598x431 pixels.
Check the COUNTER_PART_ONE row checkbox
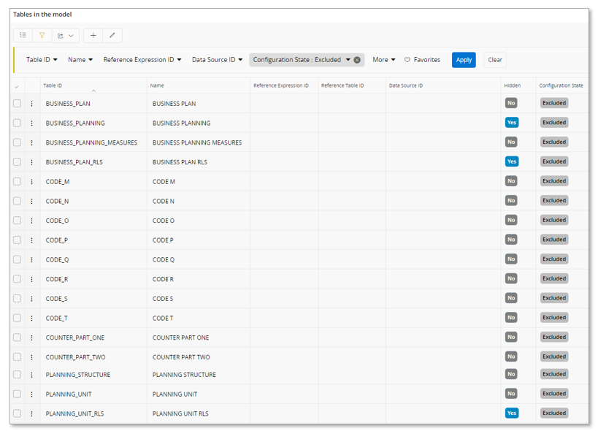point(17,337)
